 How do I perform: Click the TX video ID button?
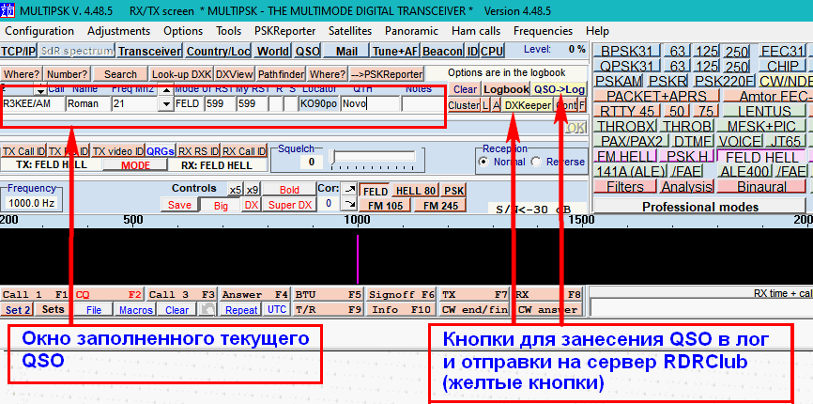coord(117,151)
